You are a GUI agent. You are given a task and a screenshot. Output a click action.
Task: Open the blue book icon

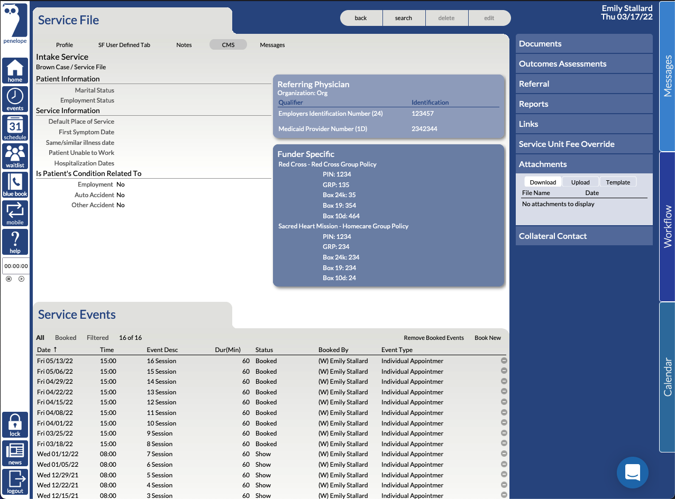point(15,185)
